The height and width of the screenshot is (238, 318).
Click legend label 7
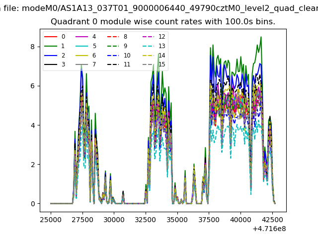(x=94, y=64)
